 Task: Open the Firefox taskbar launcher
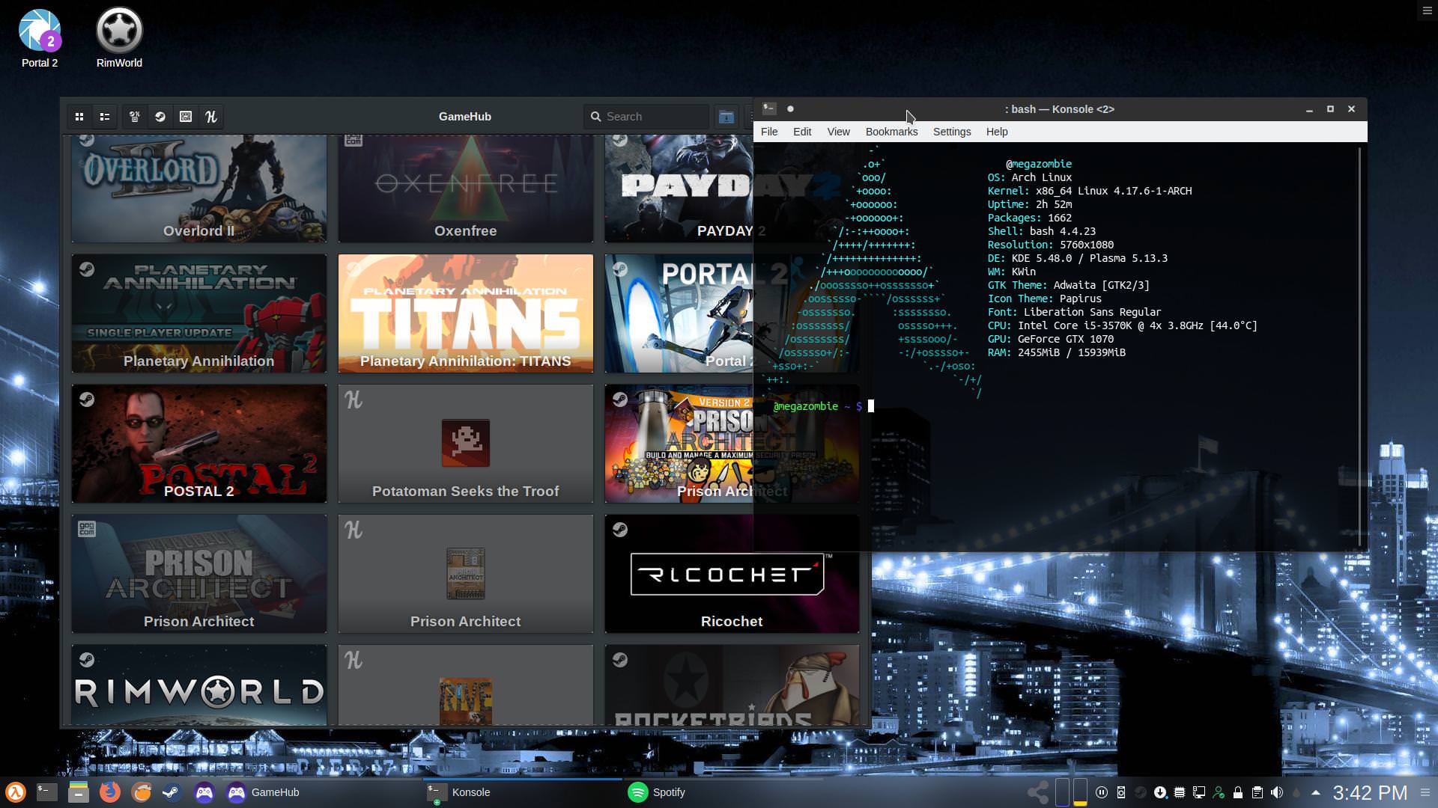(110, 792)
